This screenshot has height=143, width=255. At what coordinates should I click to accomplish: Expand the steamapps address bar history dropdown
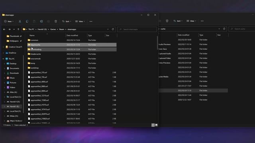tap(108, 29)
